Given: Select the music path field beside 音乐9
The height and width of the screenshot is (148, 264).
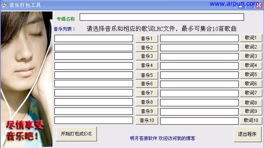Looking at the screenshot, I should 93,111.
